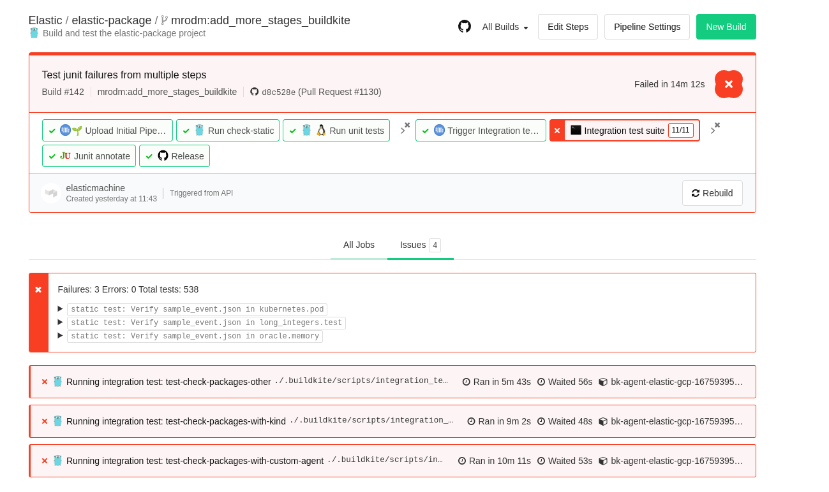Screen dimensions: 829x492
Task: Open the test-check-packages-with-kind failed job
Action: click(392, 421)
